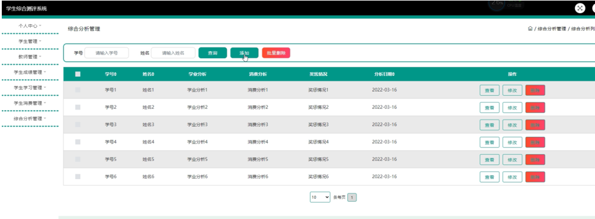Check the box for row 学号1

(x=78, y=90)
